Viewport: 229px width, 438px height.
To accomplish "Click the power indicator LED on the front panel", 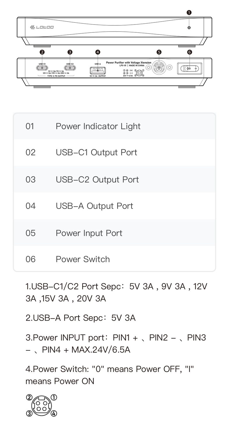I will [x=189, y=27].
